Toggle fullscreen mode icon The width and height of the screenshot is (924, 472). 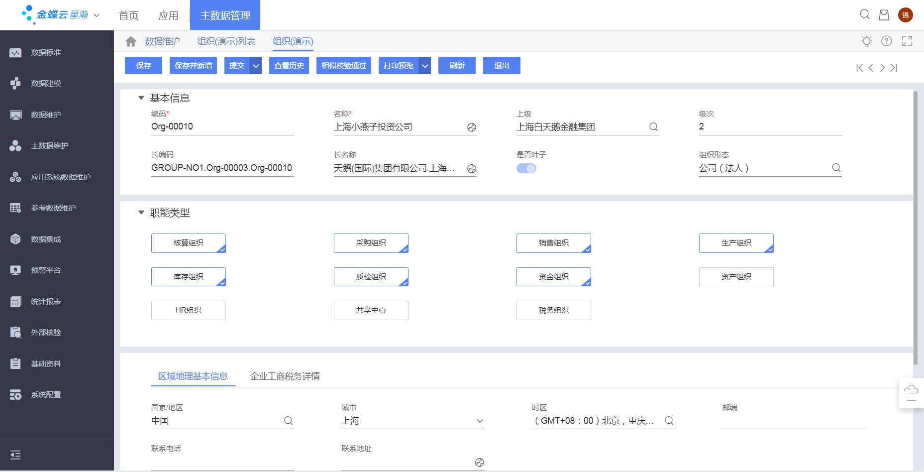[907, 41]
